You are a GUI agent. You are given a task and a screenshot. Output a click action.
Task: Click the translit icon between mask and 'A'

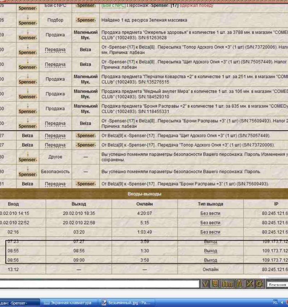pyautogui.click(x=228, y=284)
